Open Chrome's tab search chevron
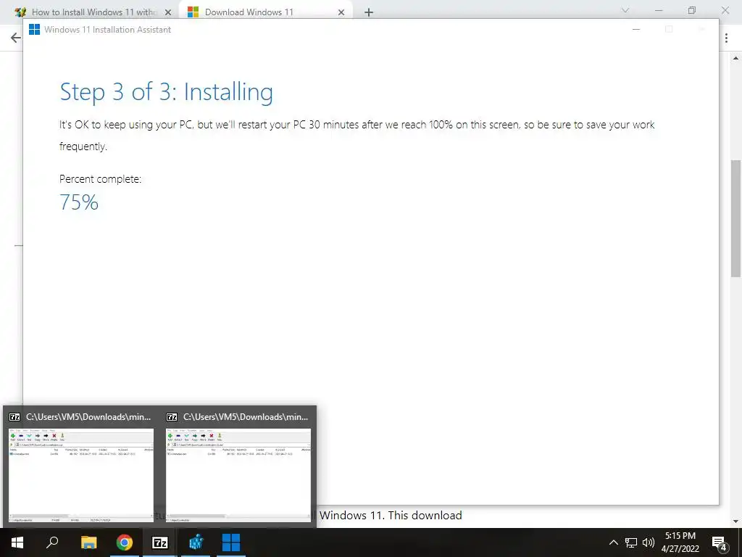Screen dimensions: 742x557 pyautogui.click(x=625, y=10)
